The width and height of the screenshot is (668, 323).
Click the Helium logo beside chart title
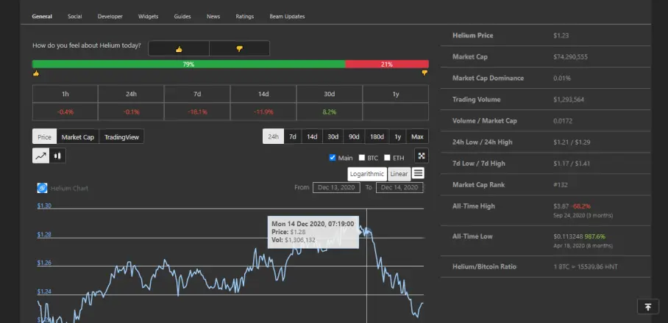pyautogui.click(x=42, y=188)
